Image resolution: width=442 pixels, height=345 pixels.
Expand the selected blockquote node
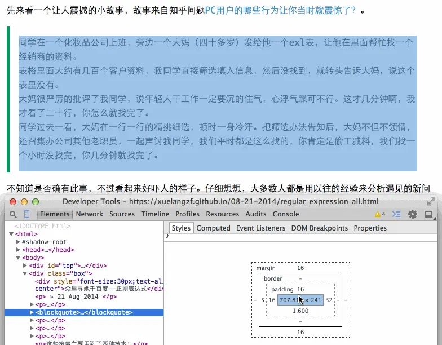32,312
